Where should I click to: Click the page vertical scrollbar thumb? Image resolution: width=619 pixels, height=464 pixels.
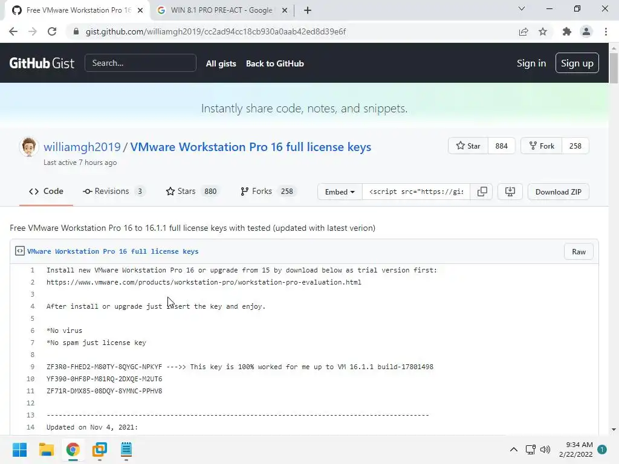(x=614, y=68)
